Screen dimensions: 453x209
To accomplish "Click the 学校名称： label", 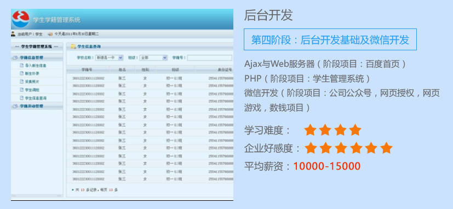I will pos(85,58).
